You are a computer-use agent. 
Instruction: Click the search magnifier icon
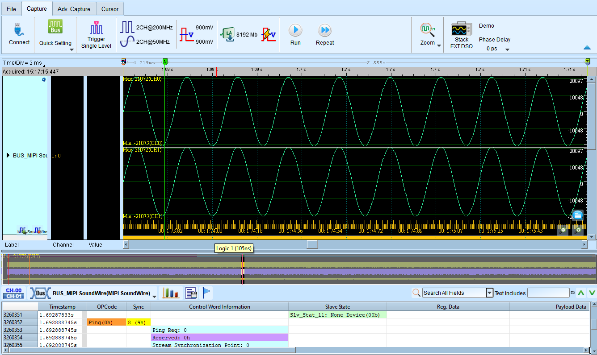[x=416, y=293]
